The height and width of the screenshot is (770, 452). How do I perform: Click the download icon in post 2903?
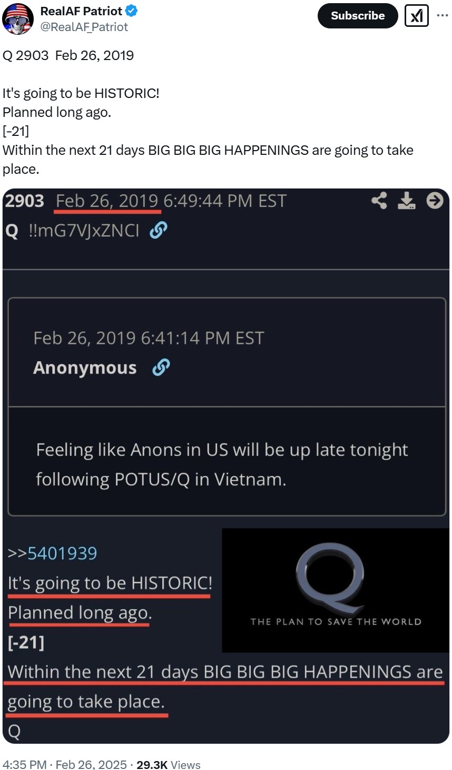406,201
